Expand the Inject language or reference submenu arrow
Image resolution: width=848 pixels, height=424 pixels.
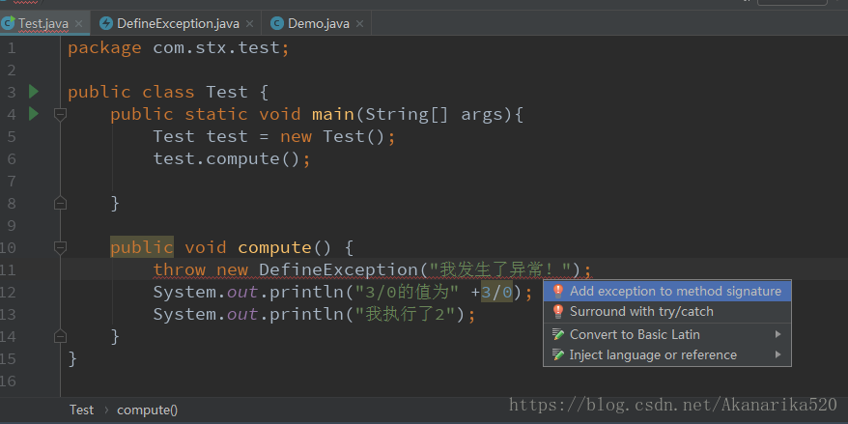pyautogui.click(x=778, y=355)
